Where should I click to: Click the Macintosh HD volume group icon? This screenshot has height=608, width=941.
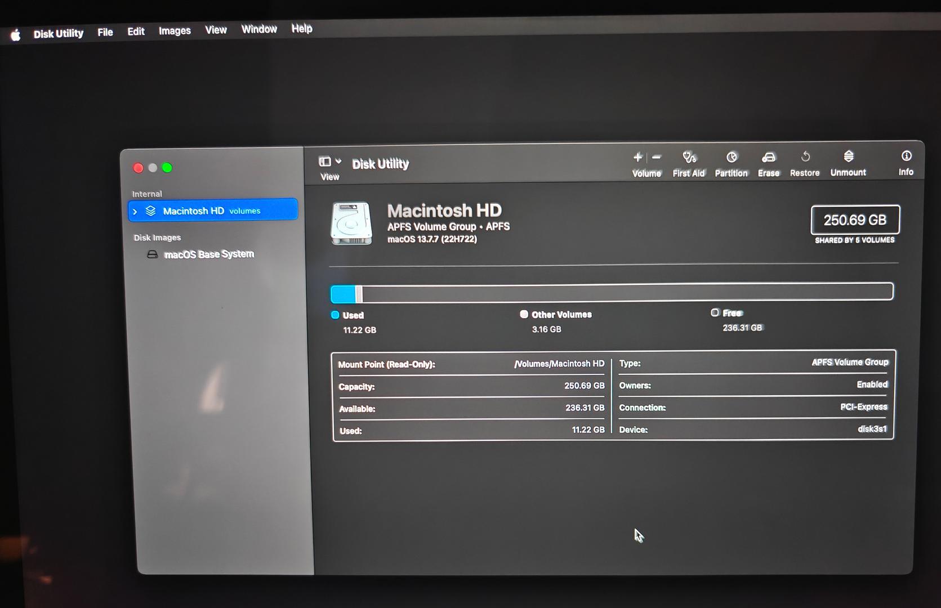[150, 211]
